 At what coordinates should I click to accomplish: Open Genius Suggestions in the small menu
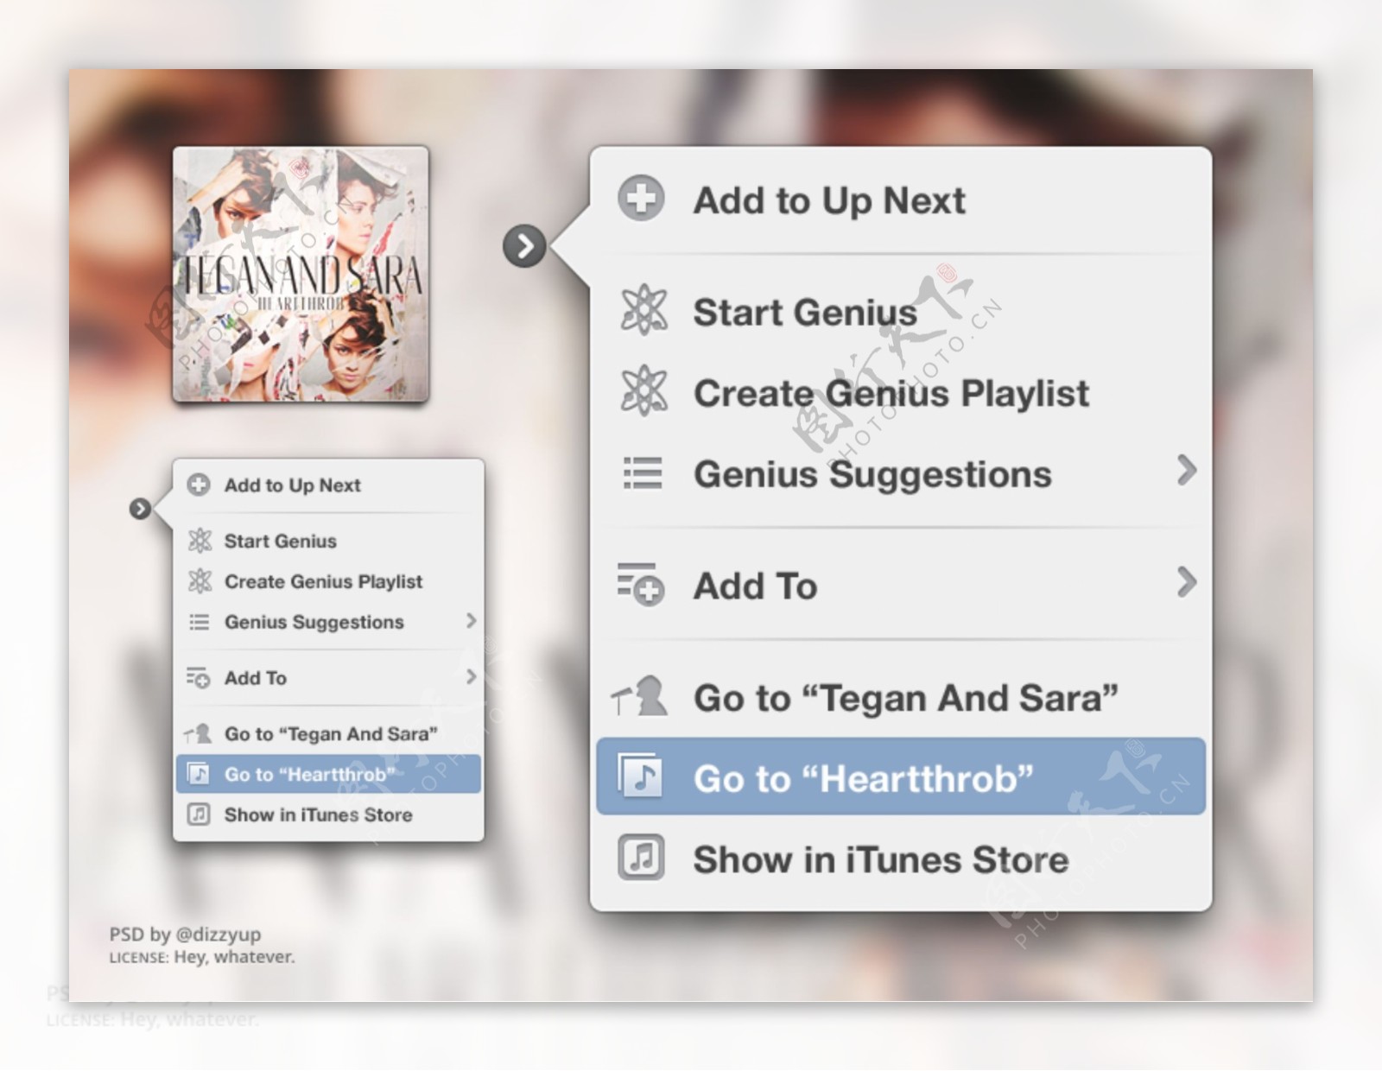point(329,622)
